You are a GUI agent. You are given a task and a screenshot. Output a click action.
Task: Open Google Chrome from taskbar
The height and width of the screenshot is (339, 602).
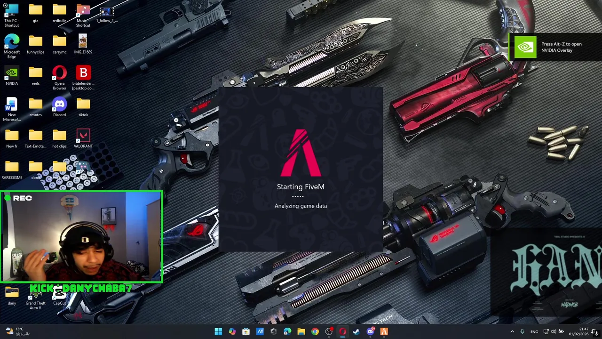pyautogui.click(x=315, y=332)
